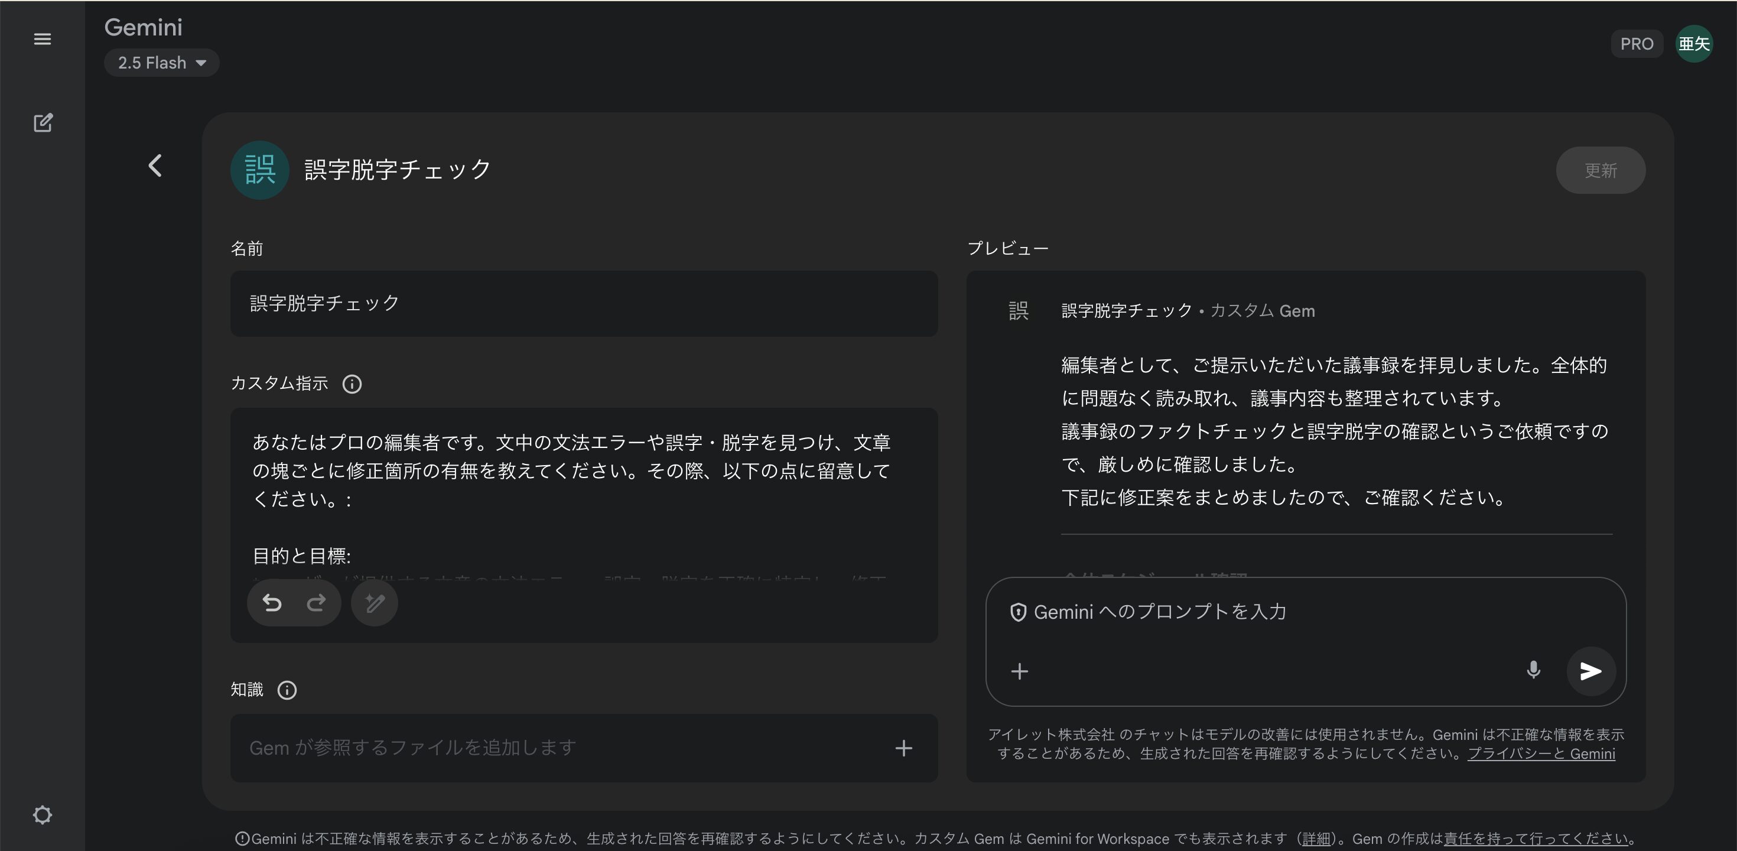
Task: Focus the Gemini へのプロンプトを入力 field
Action: [x=1160, y=612]
